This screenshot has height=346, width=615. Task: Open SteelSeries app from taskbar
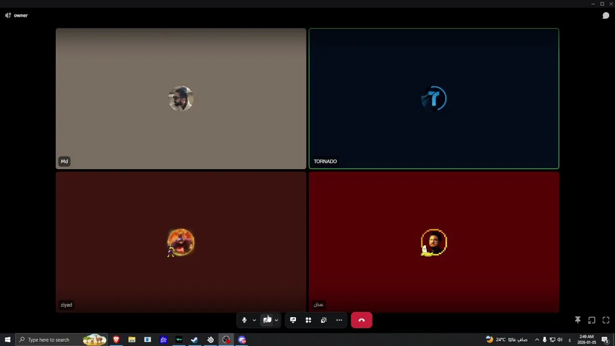(x=210, y=340)
